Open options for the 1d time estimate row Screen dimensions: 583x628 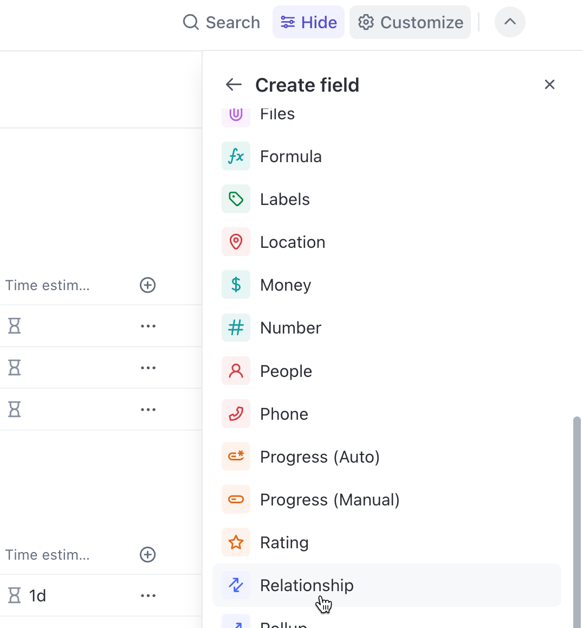coord(148,595)
